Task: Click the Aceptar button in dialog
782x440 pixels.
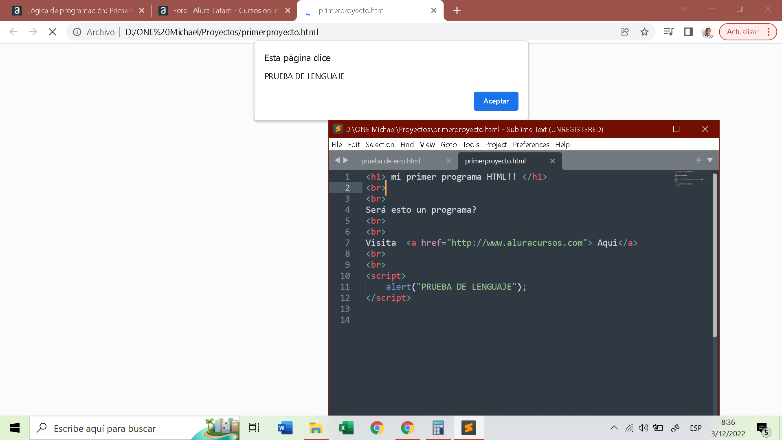Action: 495,101
